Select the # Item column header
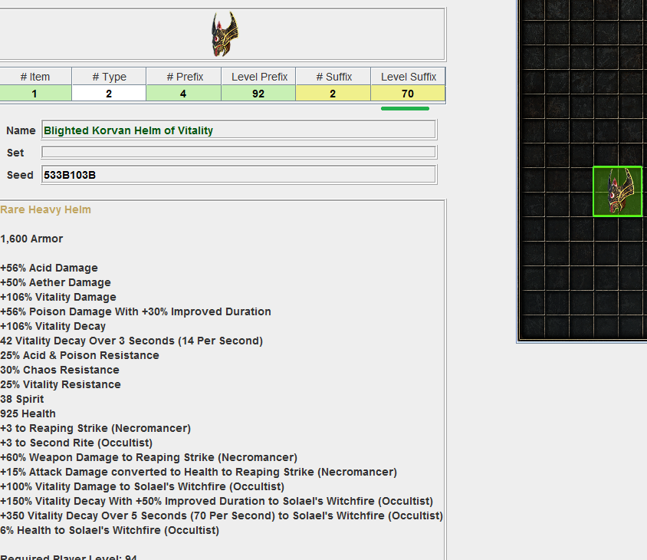Image resolution: width=647 pixels, height=560 pixels. tap(35, 77)
